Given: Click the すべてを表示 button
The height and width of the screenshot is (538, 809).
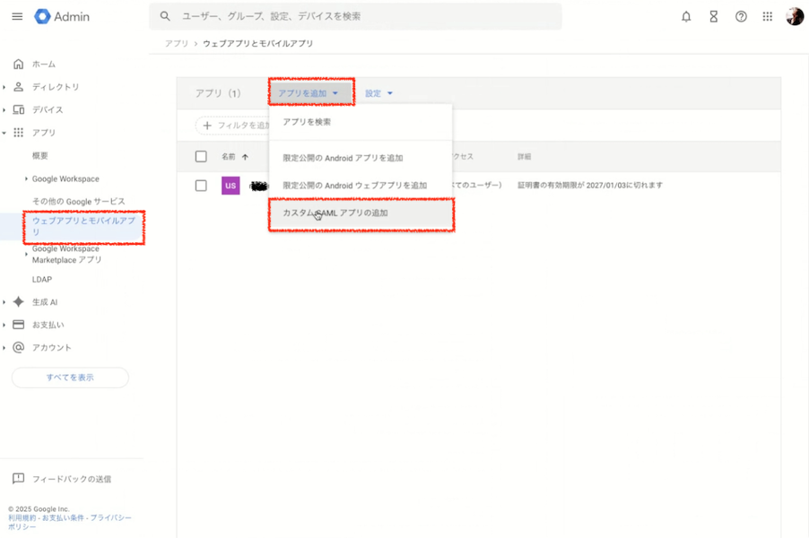Looking at the screenshot, I should pyautogui.click(x=69, y=377).
